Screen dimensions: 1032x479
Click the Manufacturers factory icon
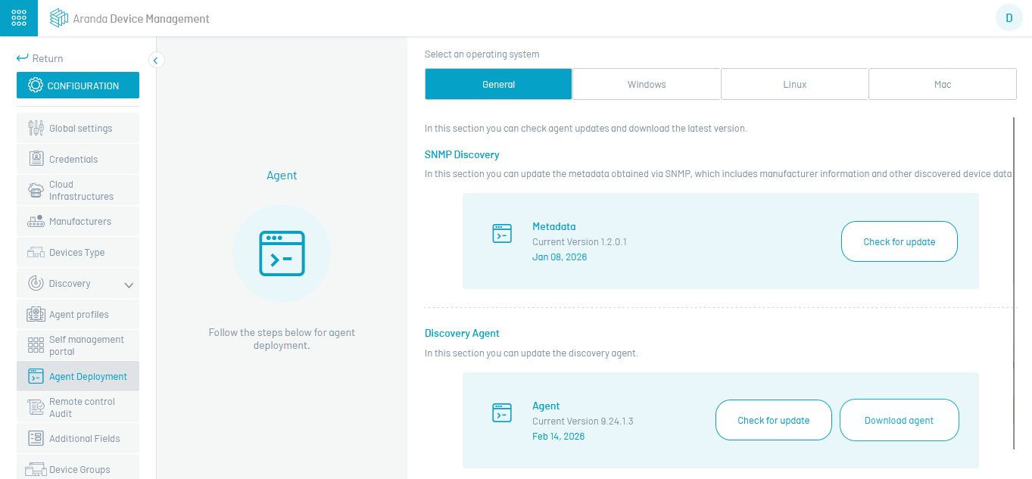pyautogui.click(x=36, y=222)
